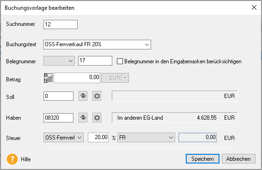Image resolution: width=262 pixels, height=170 pixels.
Task: Cancel editing with Abbrechen button
Action: 238,158
